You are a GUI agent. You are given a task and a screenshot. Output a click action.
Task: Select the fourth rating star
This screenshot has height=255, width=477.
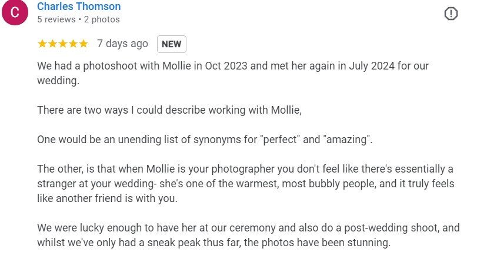pos(73,44)
